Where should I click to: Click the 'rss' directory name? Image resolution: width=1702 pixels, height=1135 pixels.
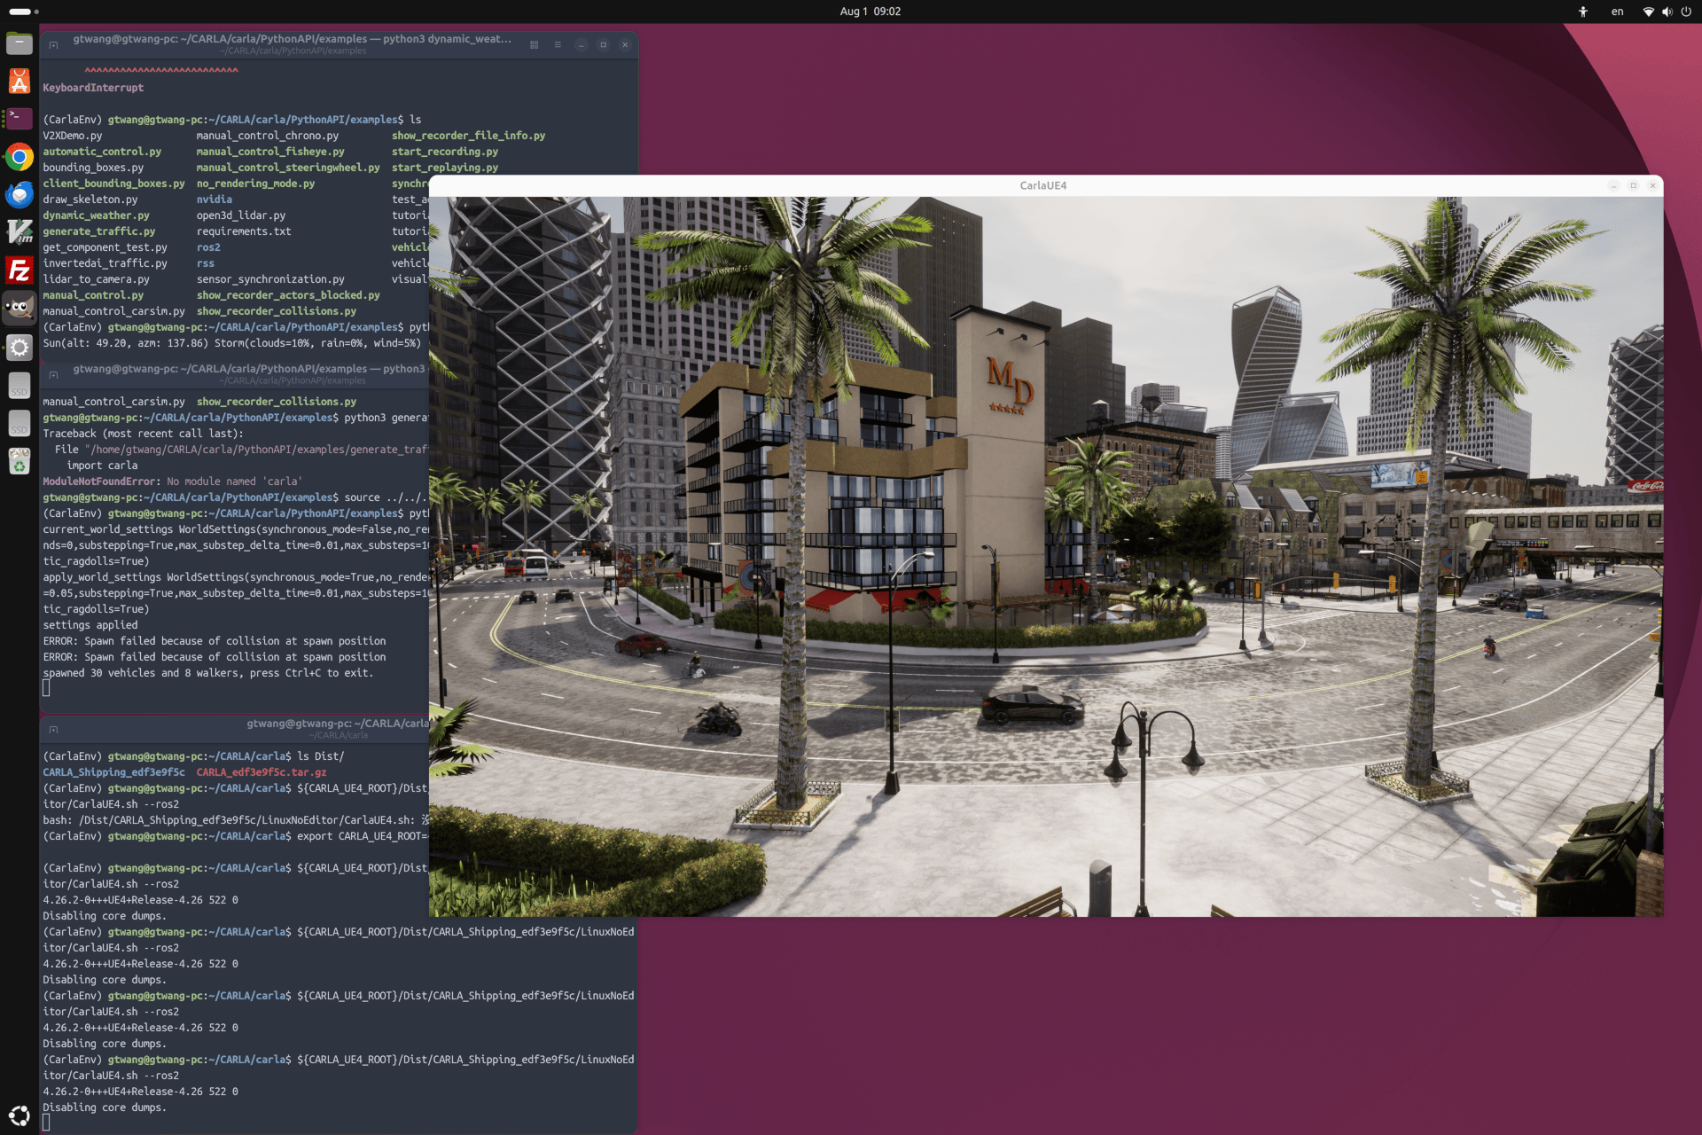click(x=206, y=263)
